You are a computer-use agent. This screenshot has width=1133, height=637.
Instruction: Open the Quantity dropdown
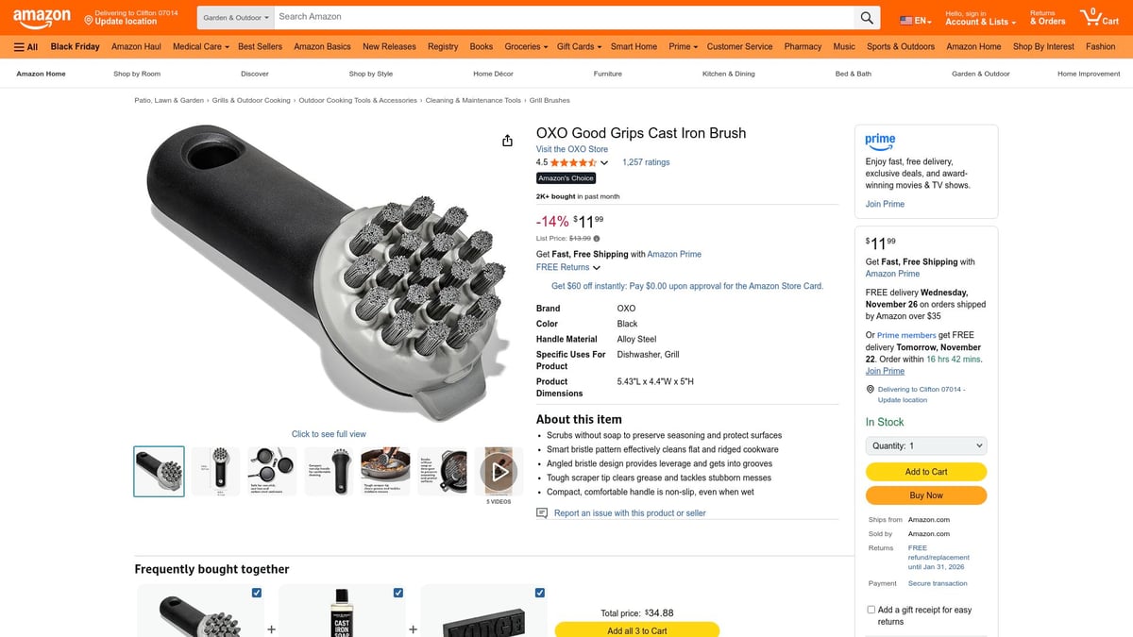point(925,444)
